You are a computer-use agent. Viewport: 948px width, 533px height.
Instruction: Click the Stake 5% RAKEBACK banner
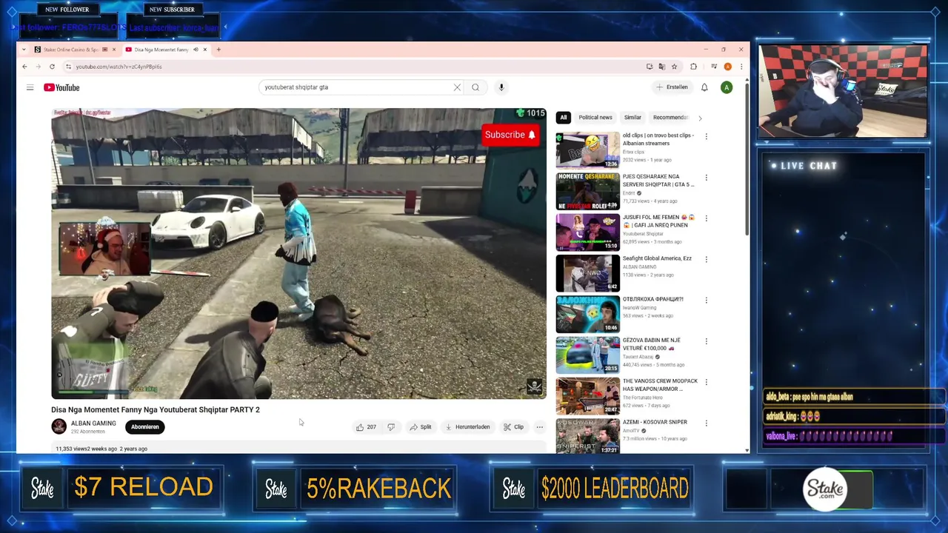[x=355, y=488]
